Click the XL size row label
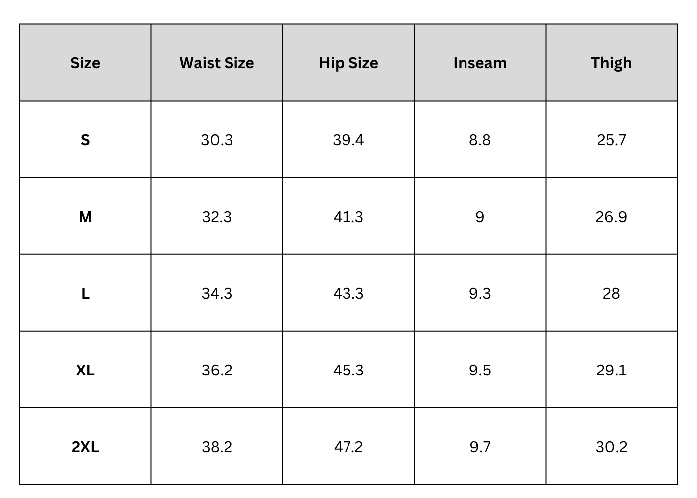The width and height of the screenshot is (697, 498). (x=85, y=370)
